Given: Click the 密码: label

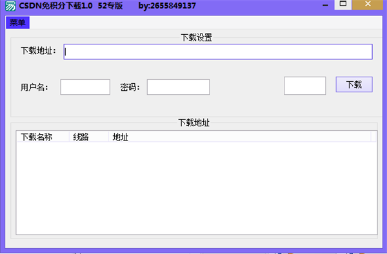Looking at the screenshot, I should pos(130,87).
